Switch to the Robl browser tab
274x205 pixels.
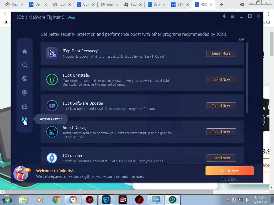pos(134,5)
